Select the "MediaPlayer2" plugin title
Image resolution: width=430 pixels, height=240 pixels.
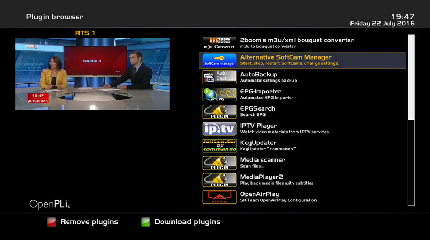point(262,177)
